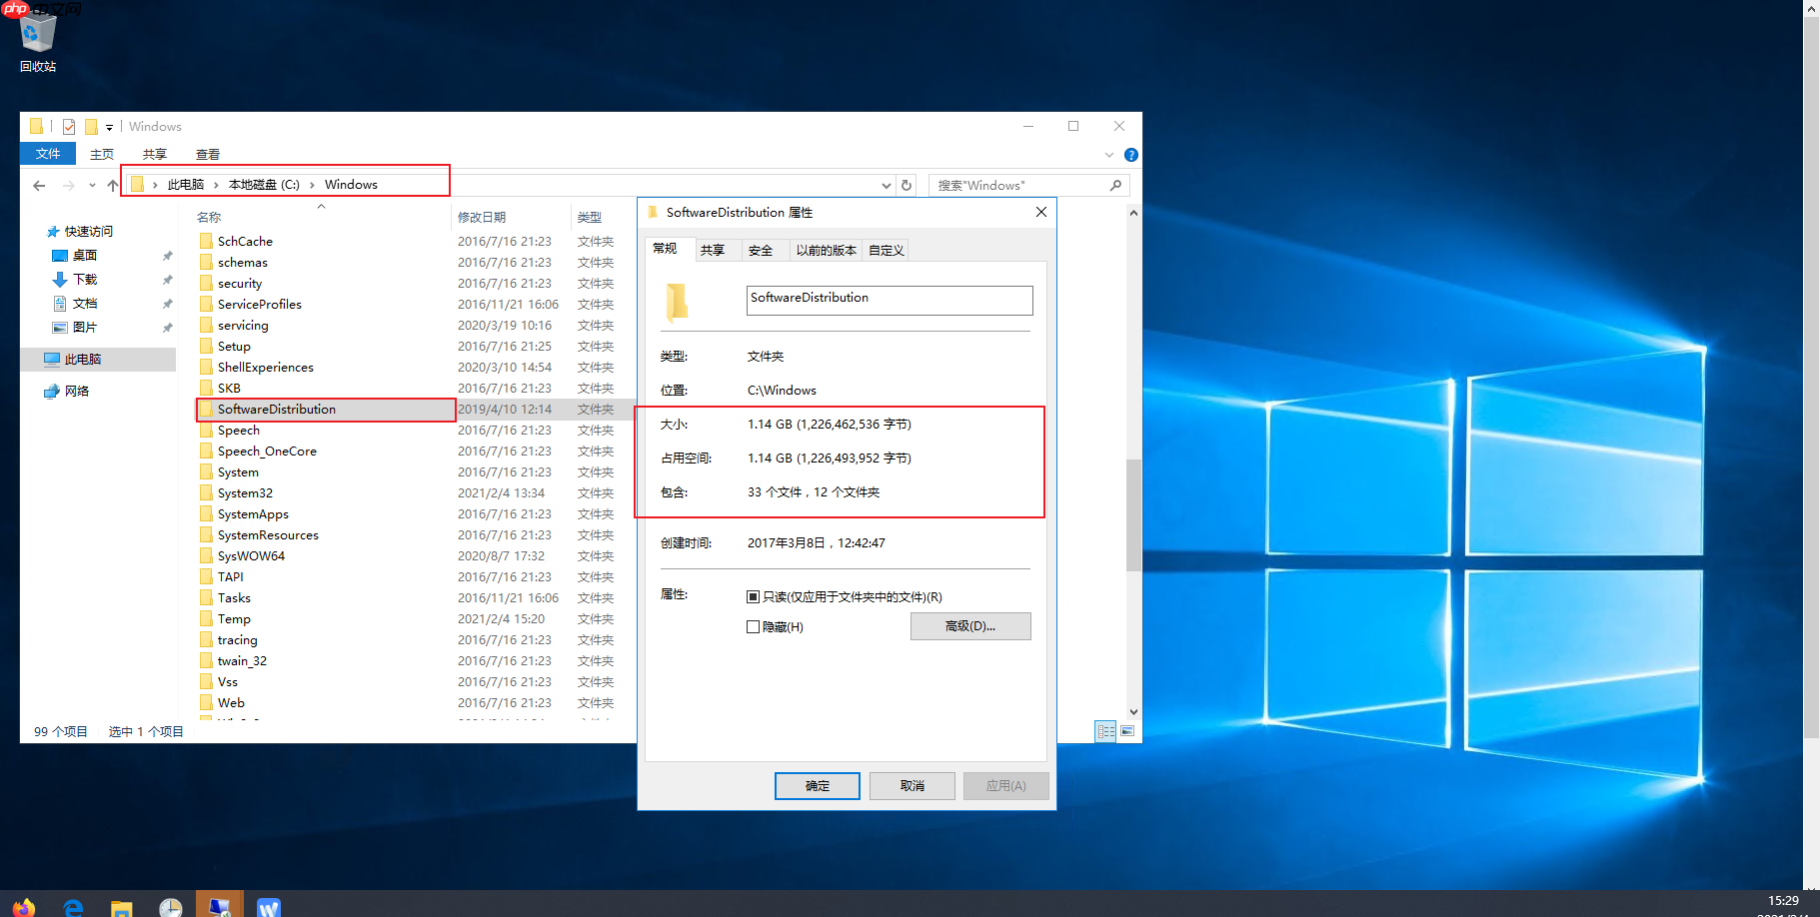
Task: Navigate up one level with the up arrow
Action: click(112, 185)
